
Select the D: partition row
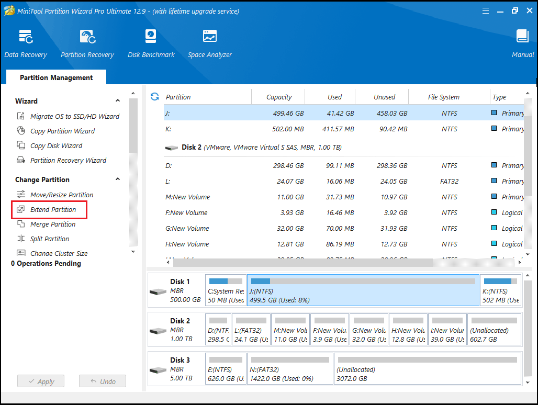[x=344, y=166]
